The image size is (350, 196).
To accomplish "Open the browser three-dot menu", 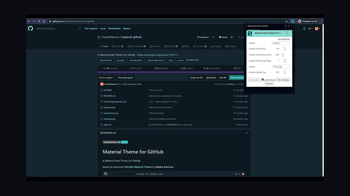I will (x=322, y=21).
